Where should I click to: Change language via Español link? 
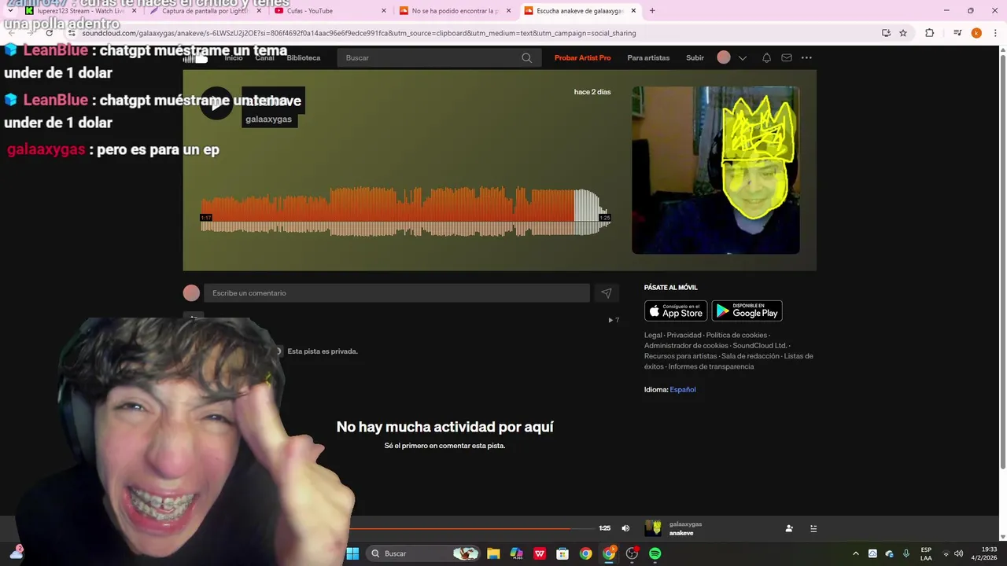(683, 389)
